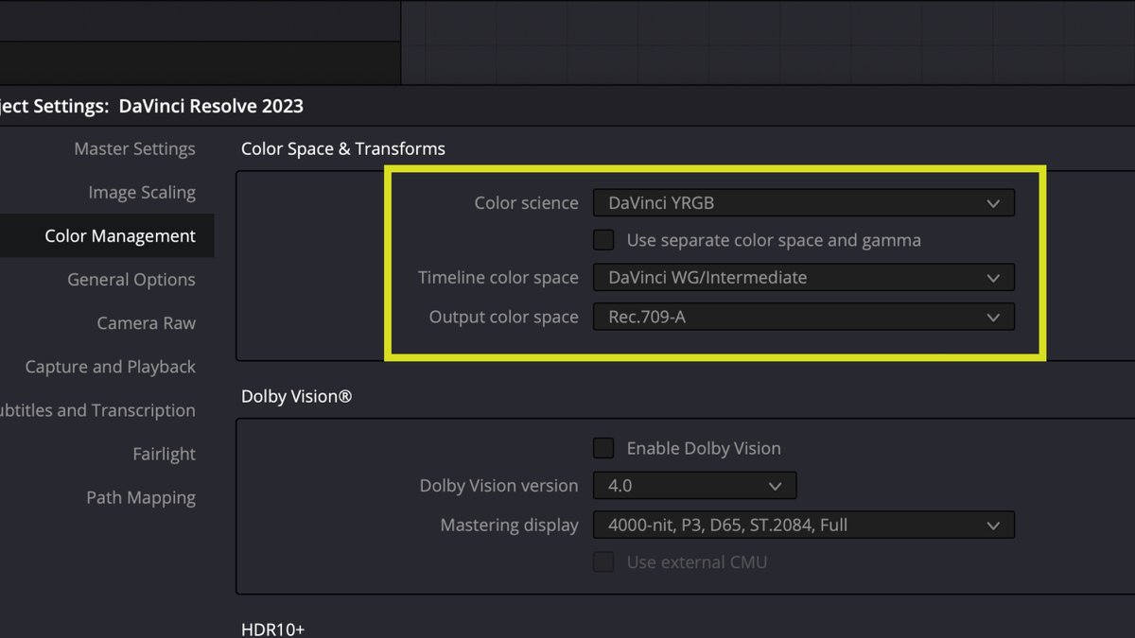
Task: Switch to Capture and Playback
Action: coord(110,367)
